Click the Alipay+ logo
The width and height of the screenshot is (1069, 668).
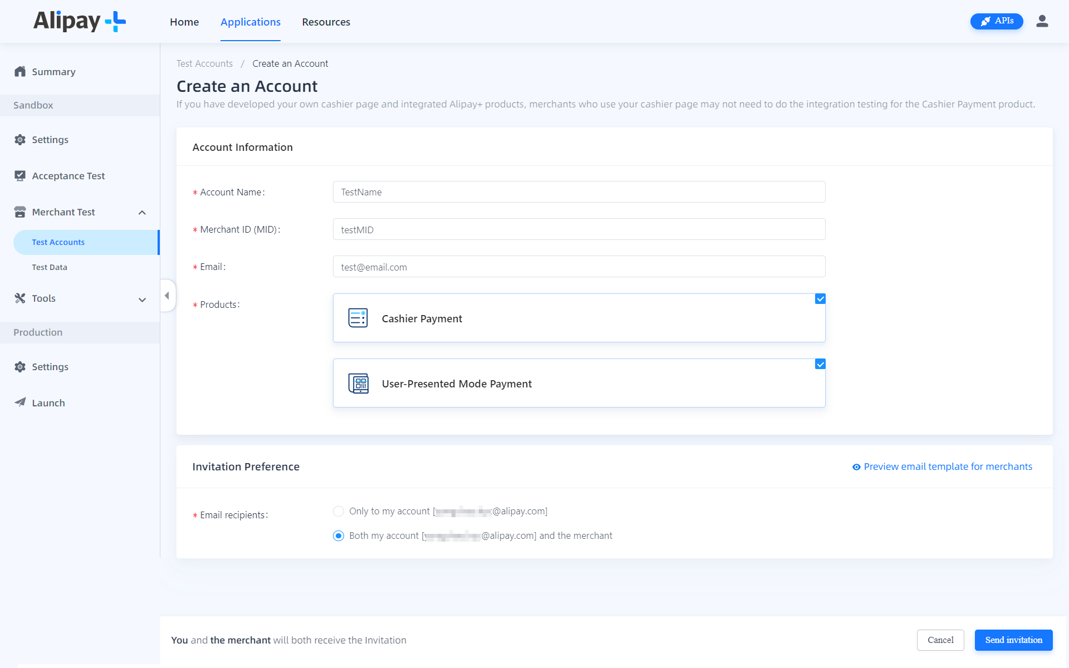pyautogui.click(x=79, y=21)
